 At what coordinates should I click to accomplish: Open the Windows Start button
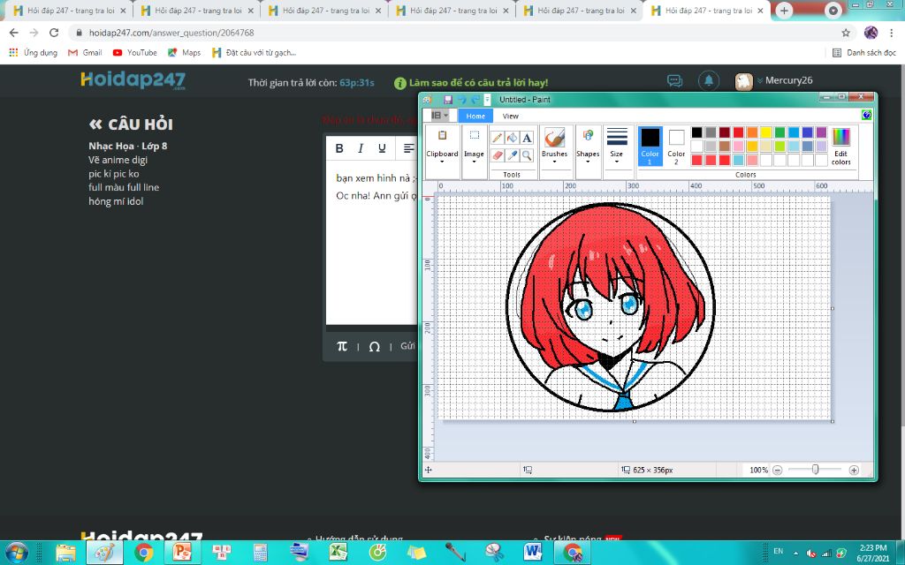pos(16,552)
